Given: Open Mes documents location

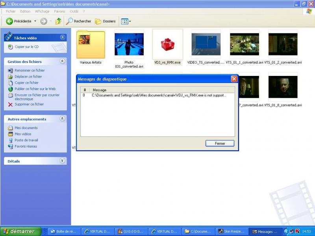Looking at the screenshot, I should click(26, 128).
